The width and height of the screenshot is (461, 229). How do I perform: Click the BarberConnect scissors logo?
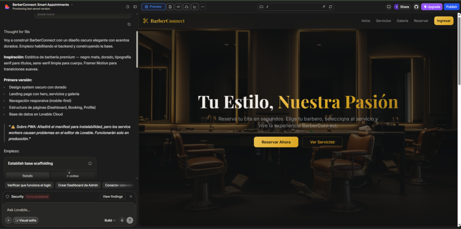coord(145,21)
